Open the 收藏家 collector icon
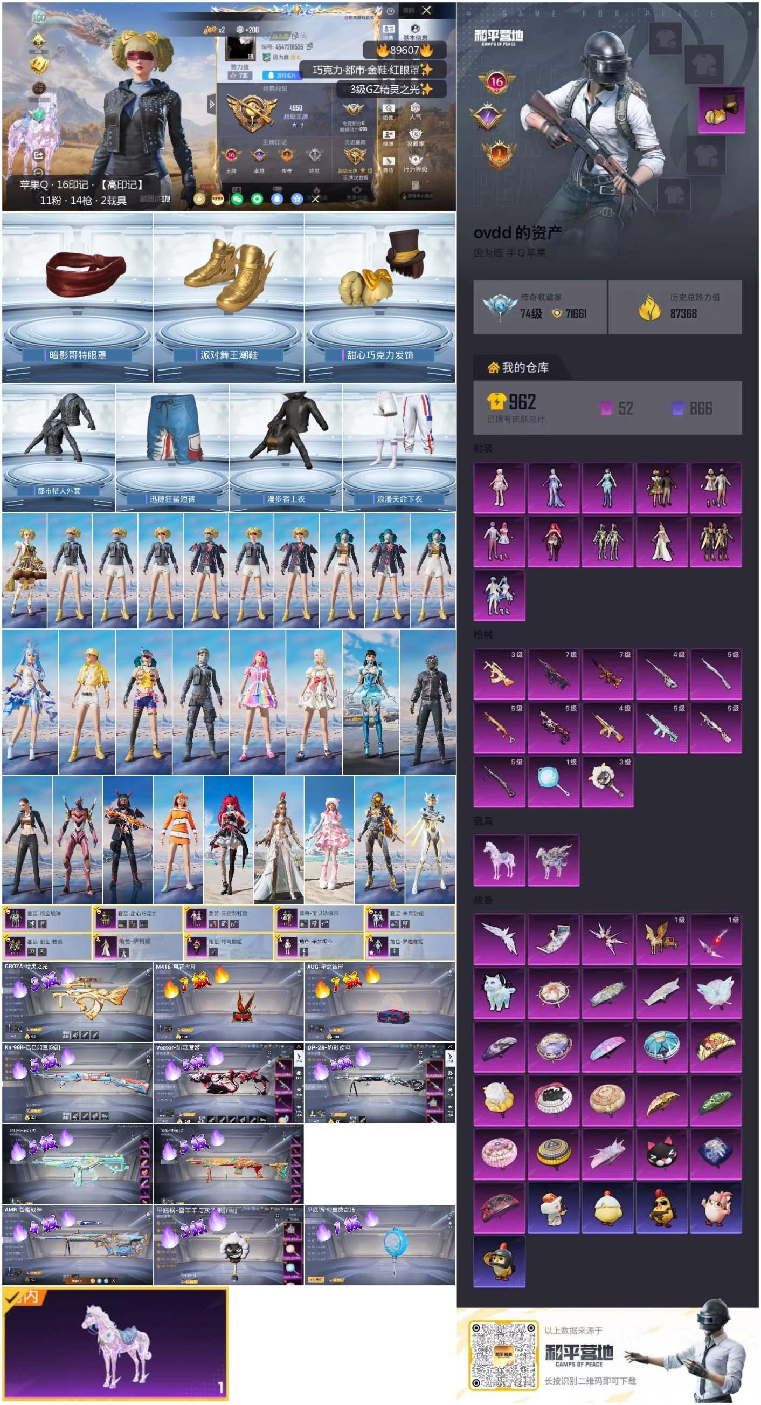Screen dimensions: 761x1405 point(416,138)
